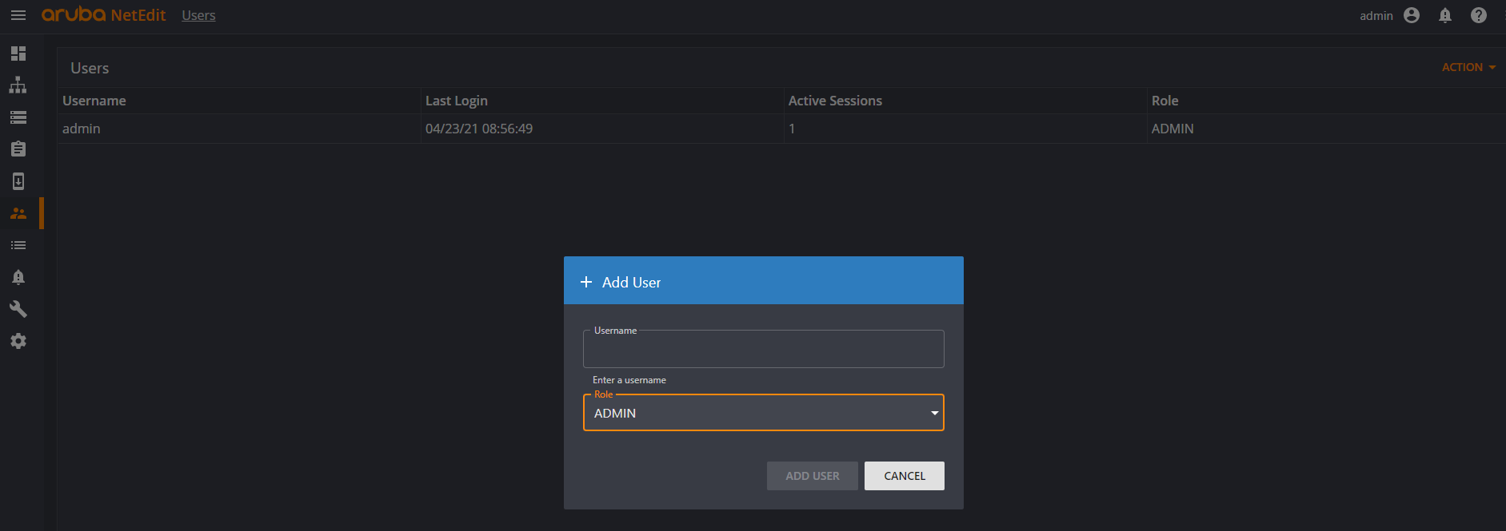Viewport: 1506px width, 531px height.
Task: Select the Users sidebar icon
Action: point(18,213)
